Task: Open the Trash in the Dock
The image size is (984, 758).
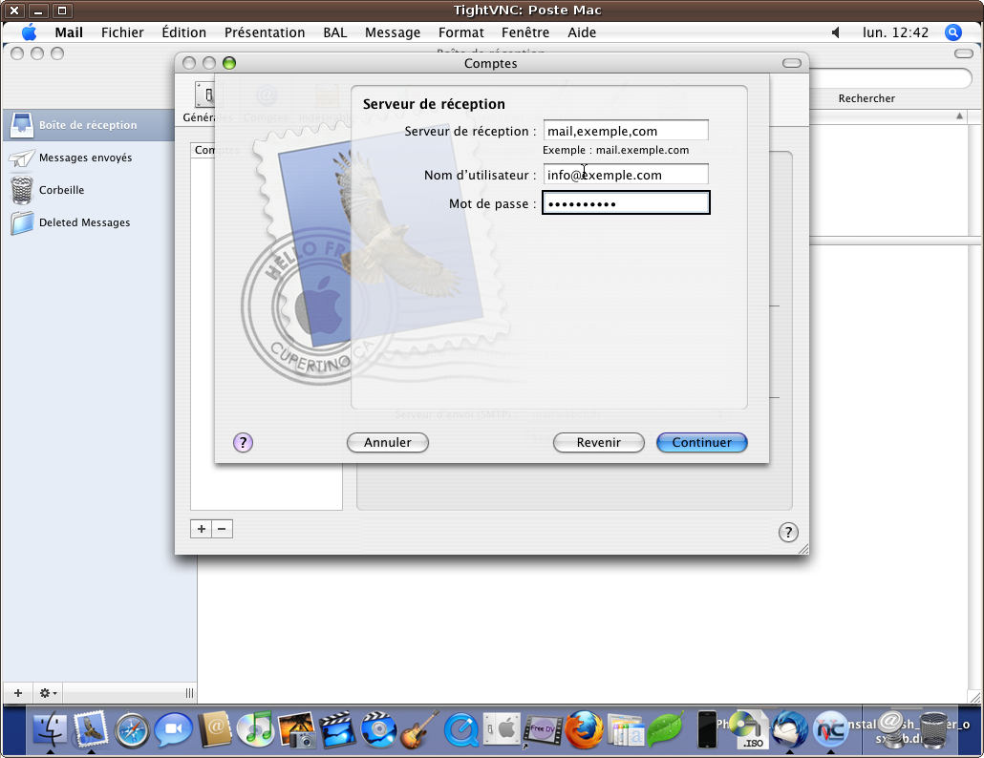Action: click(x=933, y=729)
